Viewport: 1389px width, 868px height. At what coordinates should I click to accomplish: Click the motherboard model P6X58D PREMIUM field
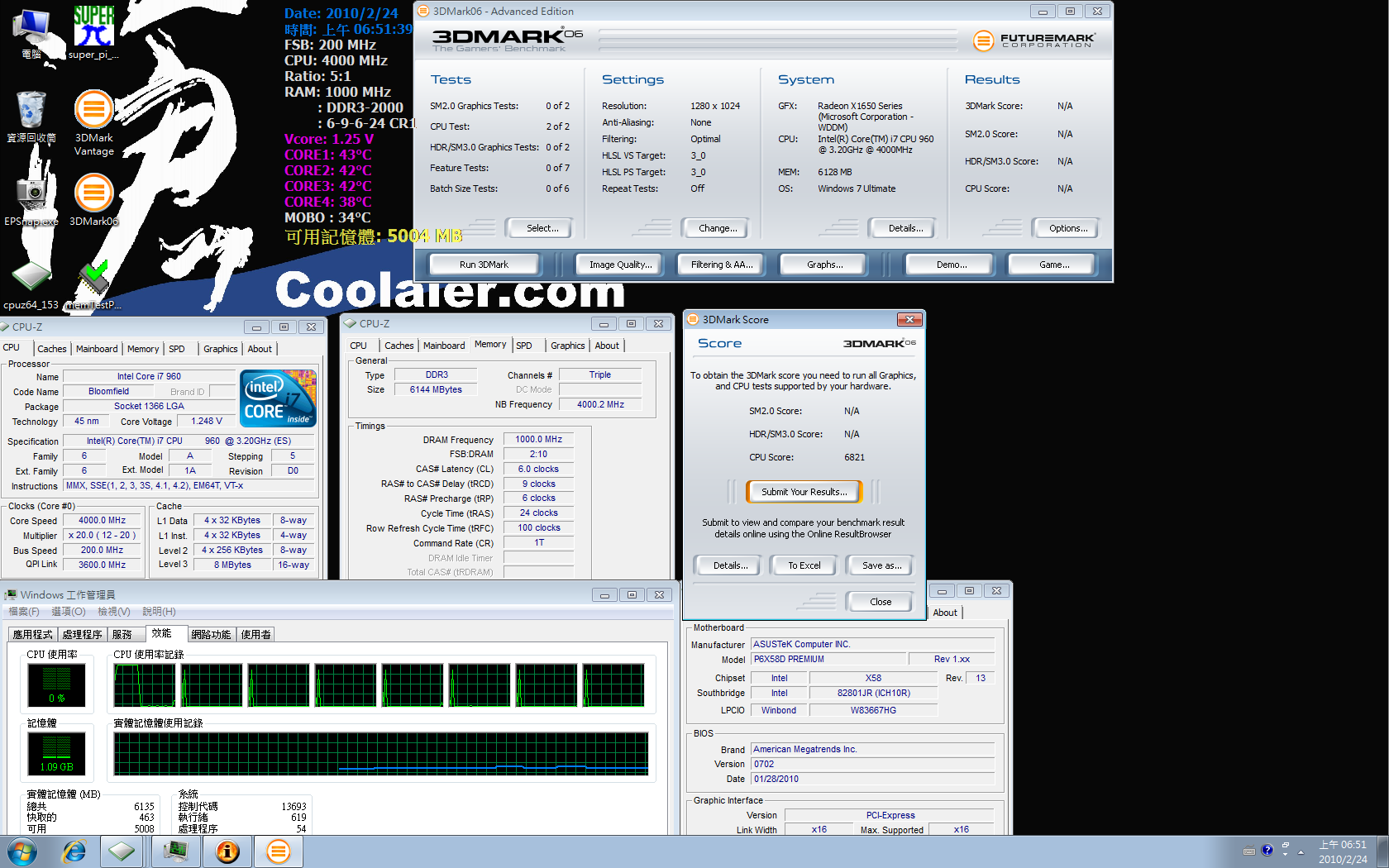828,659
